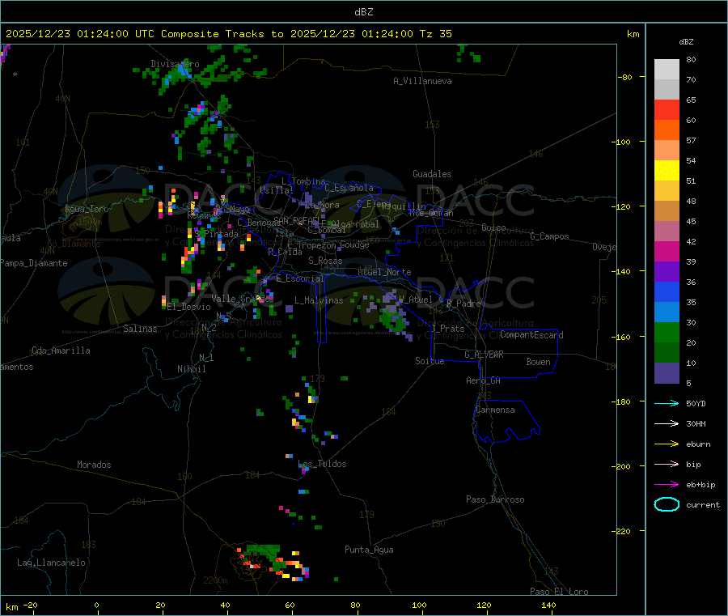Click the Guico map label

(x=493, y=227)
